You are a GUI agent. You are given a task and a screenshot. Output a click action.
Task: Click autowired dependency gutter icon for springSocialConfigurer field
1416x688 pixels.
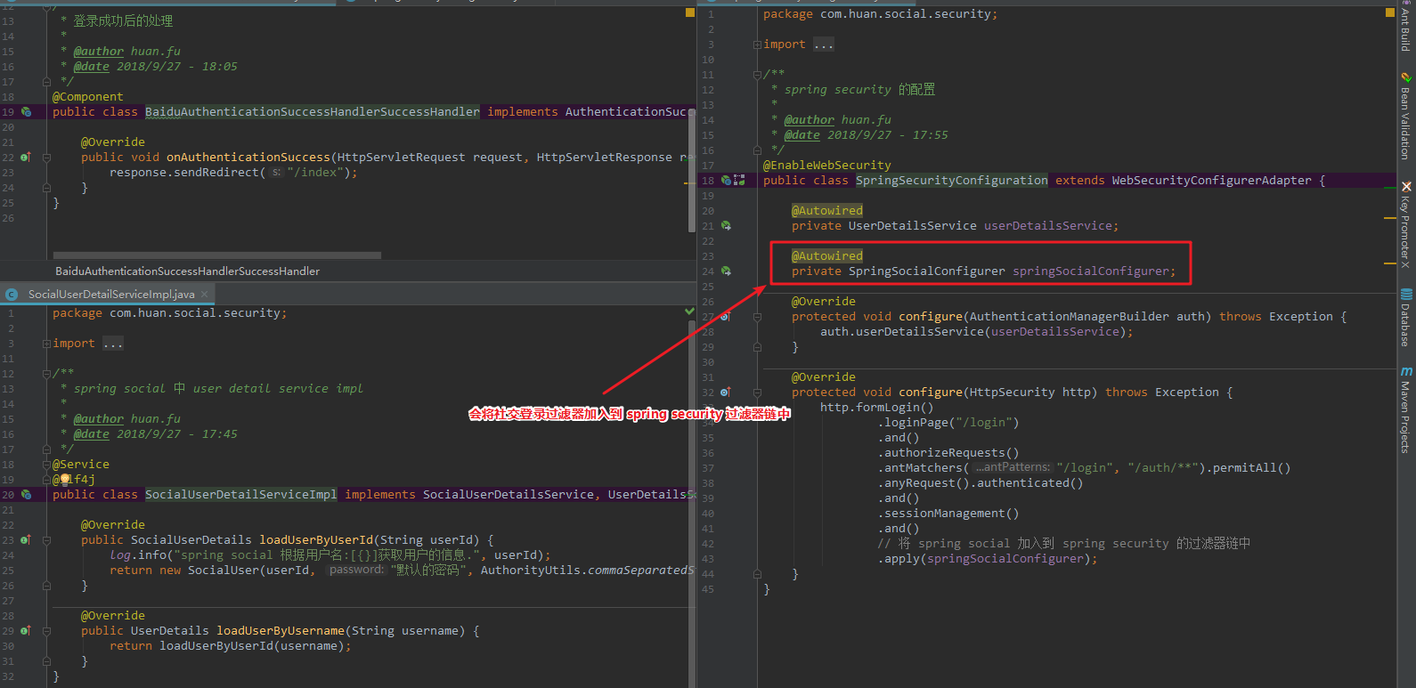coord(726,271)
